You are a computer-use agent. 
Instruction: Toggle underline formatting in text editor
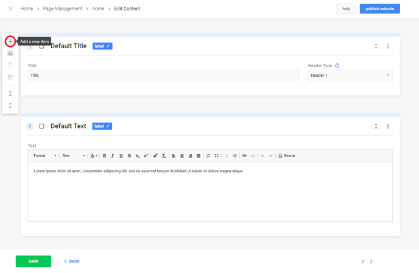coord(121,155)
